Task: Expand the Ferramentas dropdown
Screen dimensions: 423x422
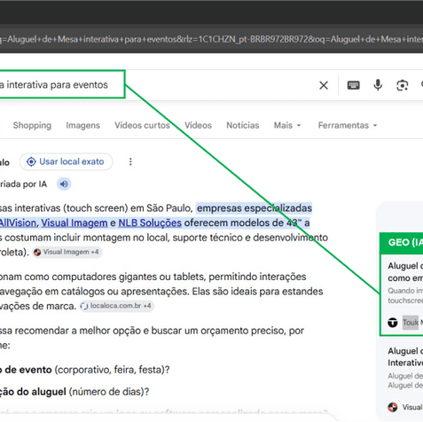Action: tap(348, 125)
